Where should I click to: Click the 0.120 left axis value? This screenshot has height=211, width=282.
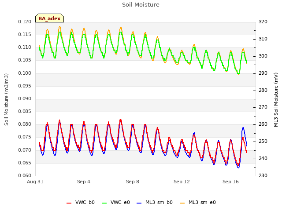click(25, 22)
